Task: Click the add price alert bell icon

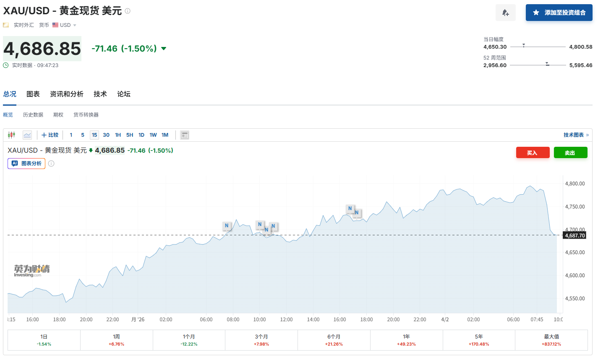Action: (505, 13)
